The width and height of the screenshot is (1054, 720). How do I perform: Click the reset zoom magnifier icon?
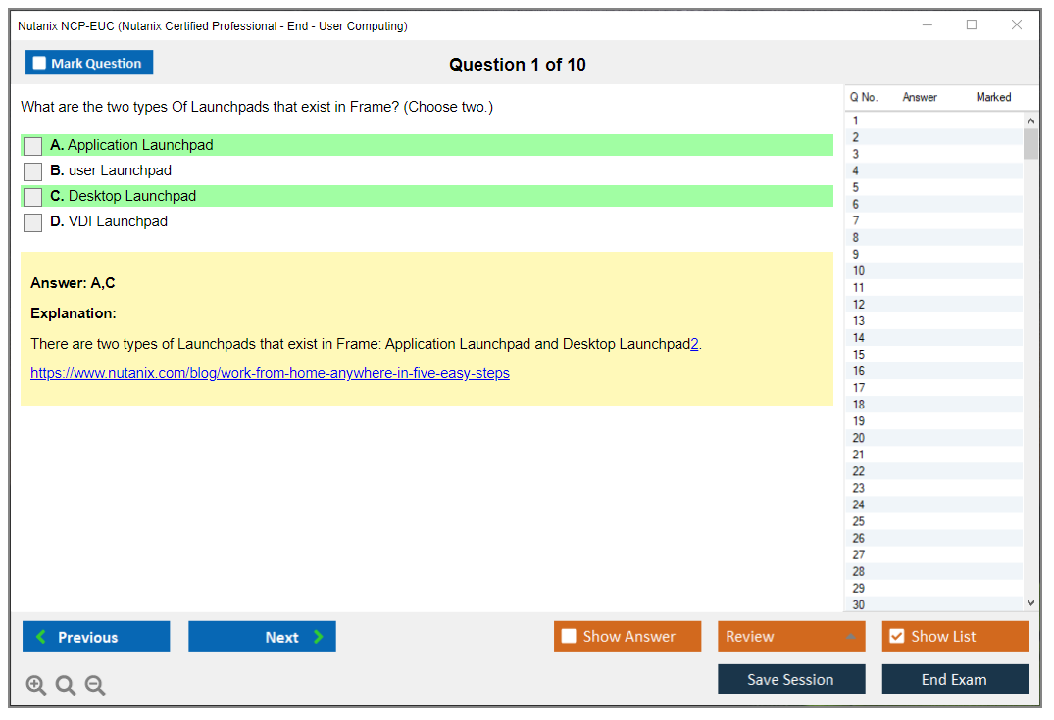[x=66, y=686]
